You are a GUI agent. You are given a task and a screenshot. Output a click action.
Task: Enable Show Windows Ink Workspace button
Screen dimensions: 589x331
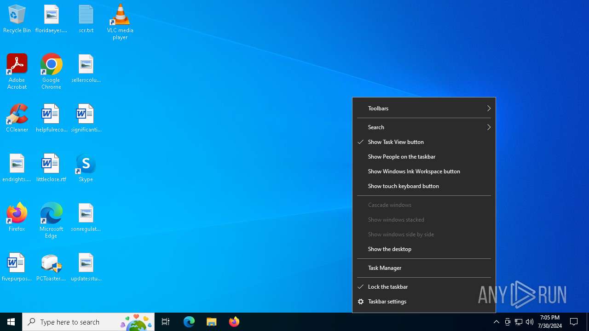tap(424, 171)
